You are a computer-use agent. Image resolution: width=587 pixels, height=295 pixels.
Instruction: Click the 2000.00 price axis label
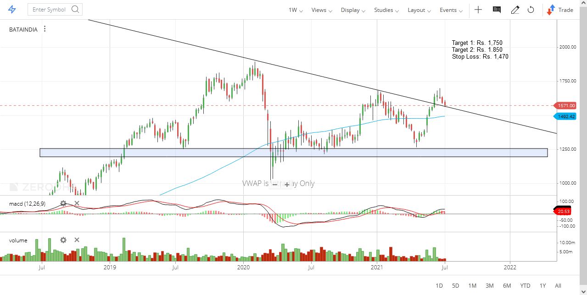coord(567,47)
